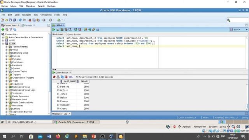Open PowerPoint from the Windows taskbar
The height and width of the screenshot is (140, 249).
click(x=93, y=136)
